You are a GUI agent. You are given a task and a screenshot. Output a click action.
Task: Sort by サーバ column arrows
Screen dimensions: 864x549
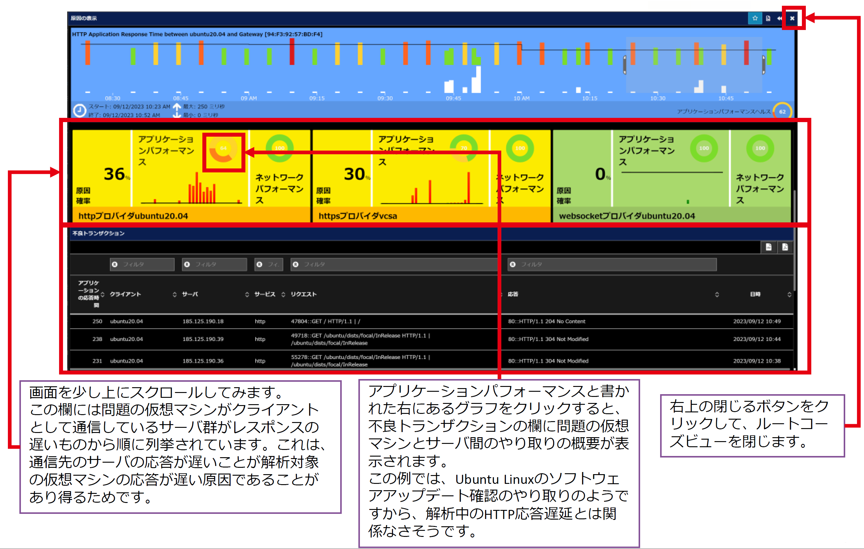(x=247, y=294)
